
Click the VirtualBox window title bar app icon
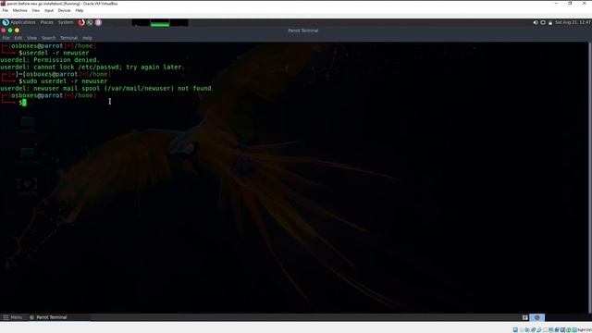(3, 4)
